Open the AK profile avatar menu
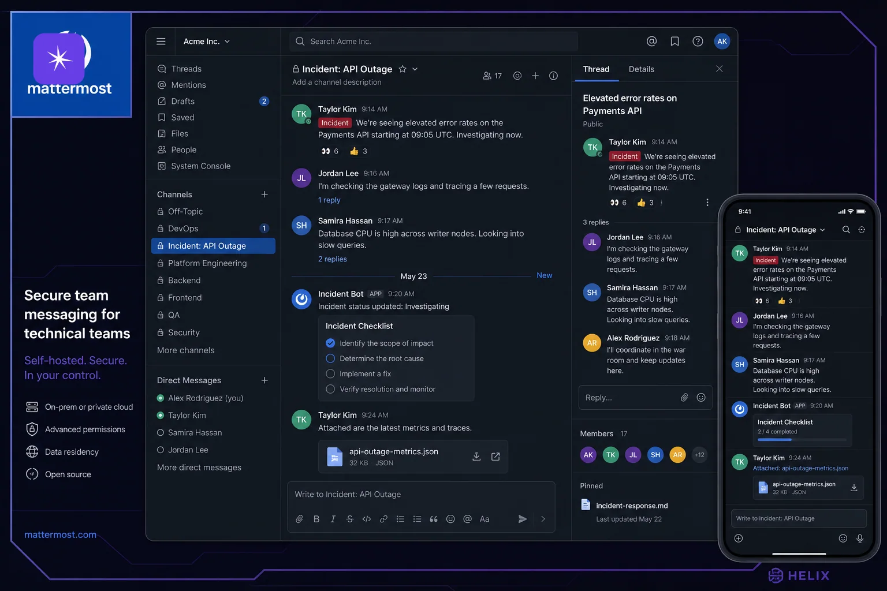This screenshot has width=887, height=591. [722, 42]
